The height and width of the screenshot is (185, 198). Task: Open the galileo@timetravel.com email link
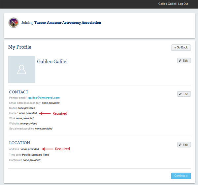coord(44,98)
